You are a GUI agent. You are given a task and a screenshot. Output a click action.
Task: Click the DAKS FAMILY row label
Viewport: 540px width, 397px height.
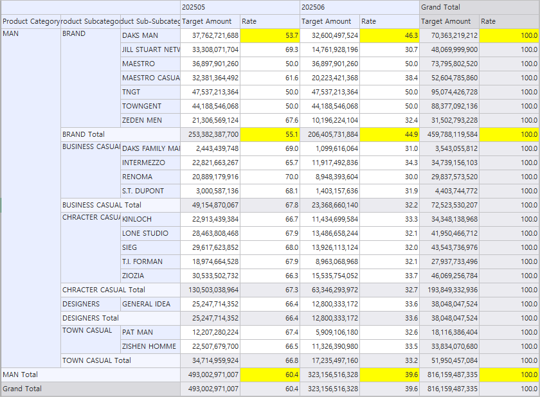(150, 148)
